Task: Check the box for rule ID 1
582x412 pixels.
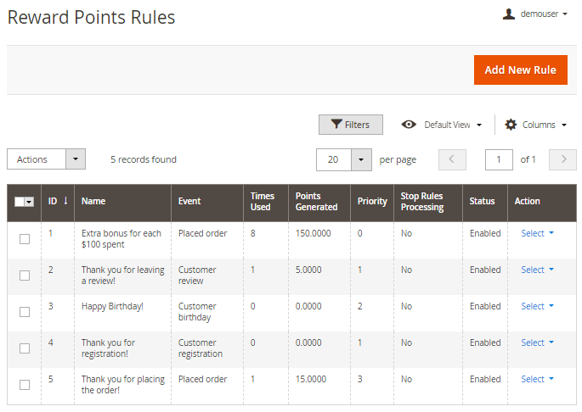Action: (25, 239)
